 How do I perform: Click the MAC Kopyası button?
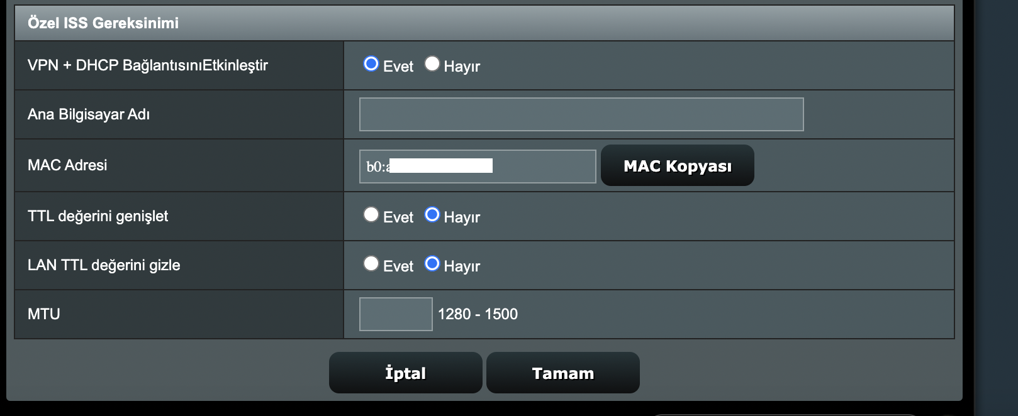click(678, 165)
